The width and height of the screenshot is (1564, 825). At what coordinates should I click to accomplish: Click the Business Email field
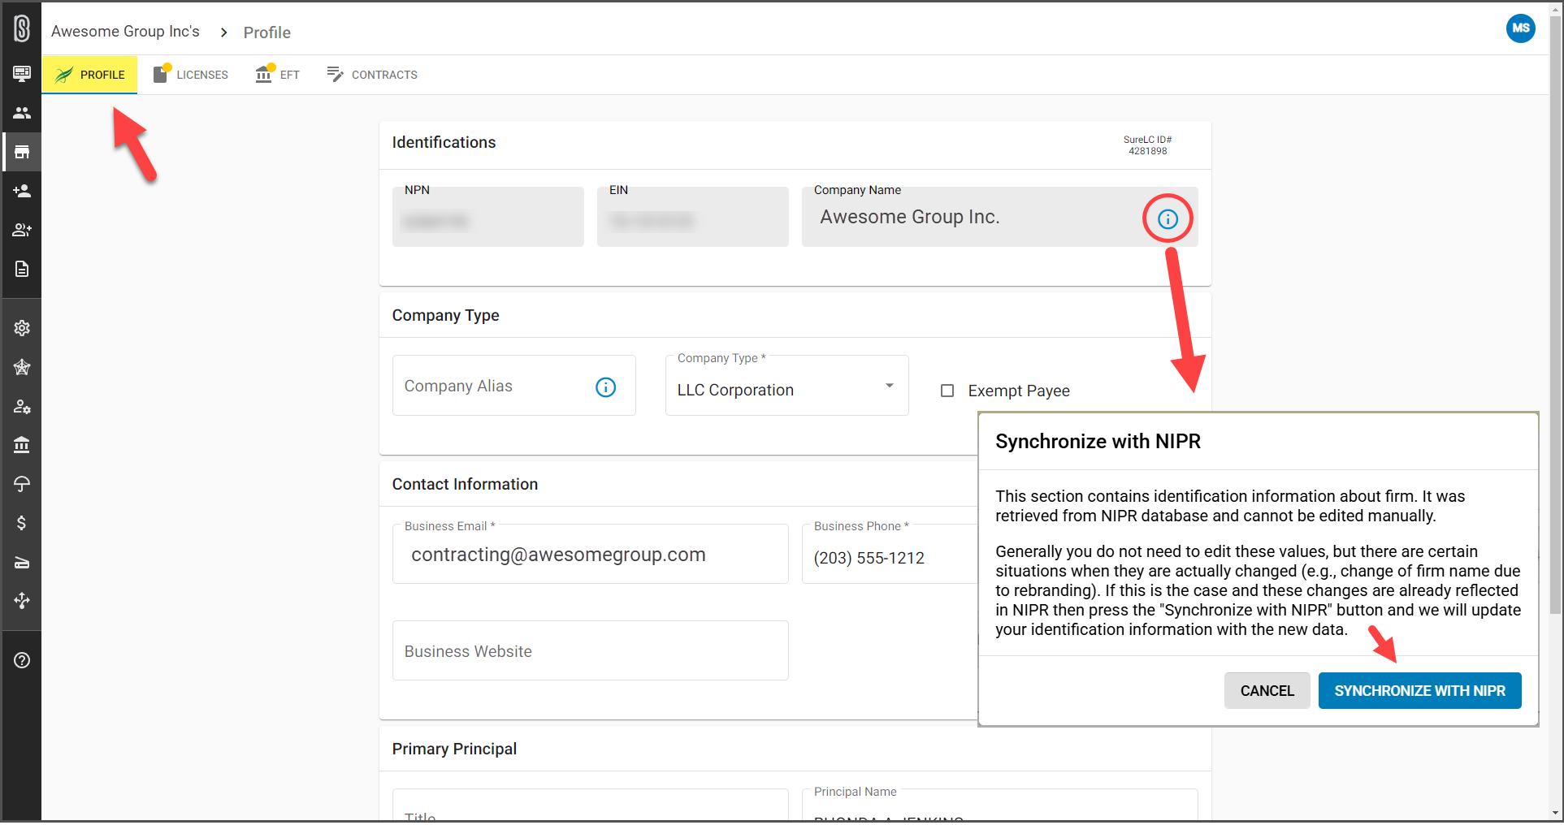coord(591,555)
